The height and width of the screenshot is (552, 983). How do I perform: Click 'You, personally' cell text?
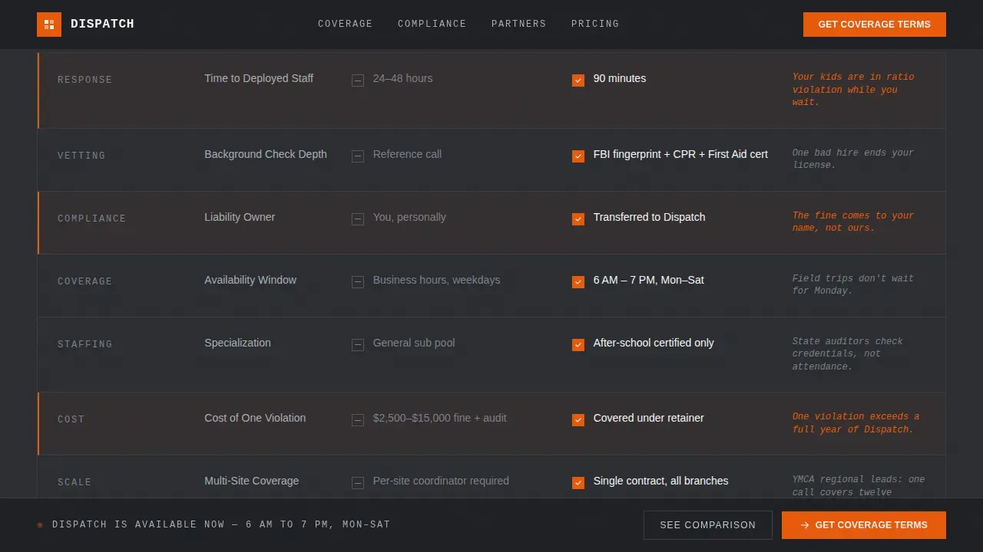pyautogui.click(x=409, y=217)
